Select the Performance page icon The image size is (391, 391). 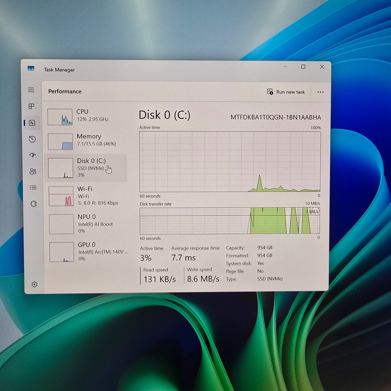(32, 123)
